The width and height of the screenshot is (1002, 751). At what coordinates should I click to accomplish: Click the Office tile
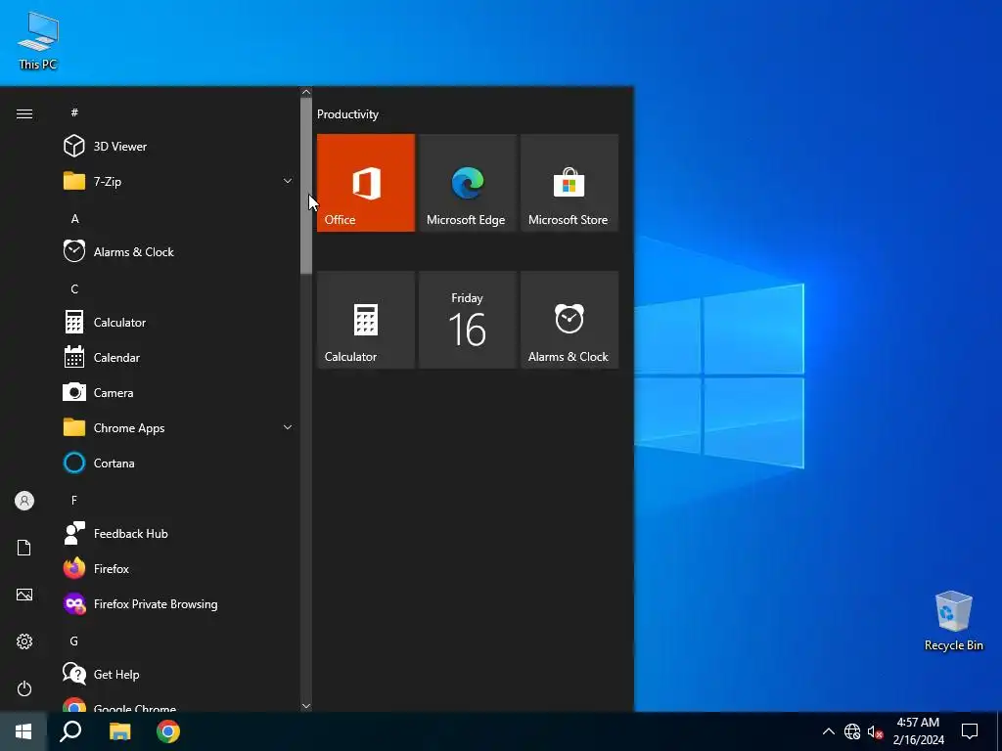click(366, 183)
